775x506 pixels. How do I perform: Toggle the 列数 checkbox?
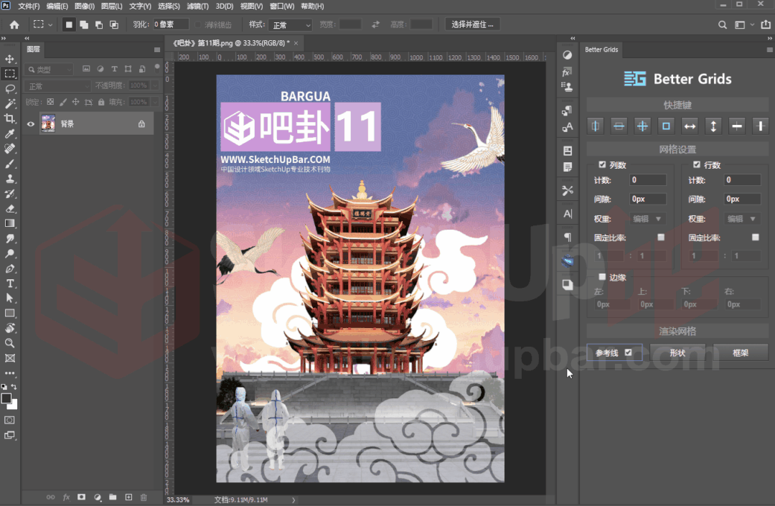click(602, 164)
